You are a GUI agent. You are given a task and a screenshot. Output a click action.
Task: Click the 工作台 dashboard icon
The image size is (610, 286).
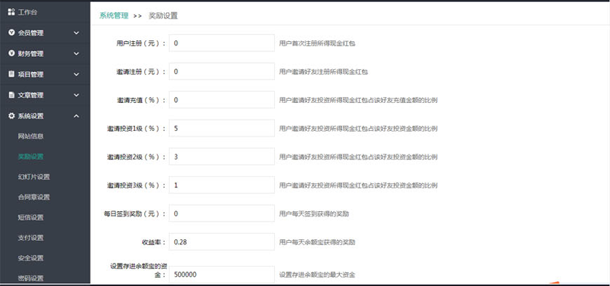pos(11,12)
